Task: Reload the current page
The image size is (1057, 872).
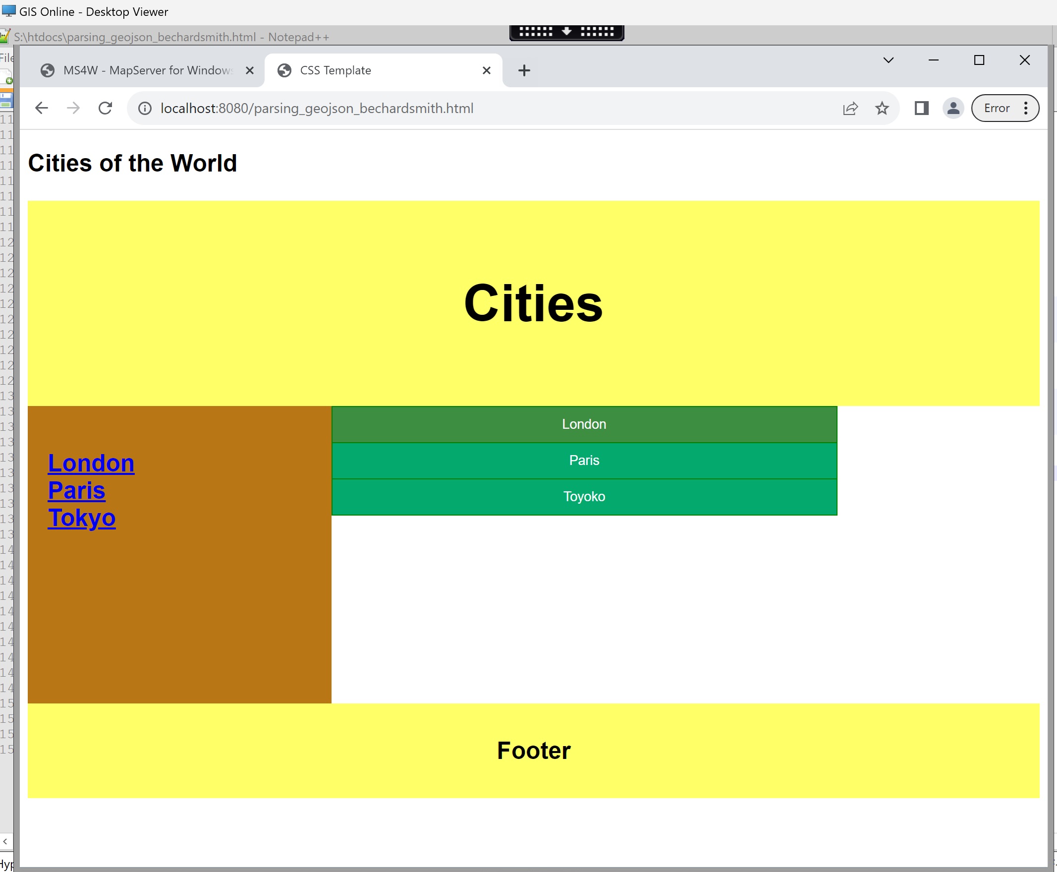Action: pos(105,108)
